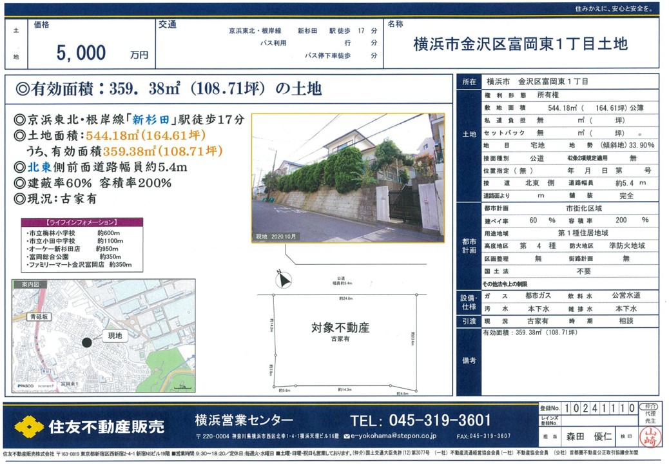Click the 案内図 map header tab
Image resolution: width=669 pixels, height=464 pixels.
30,284
